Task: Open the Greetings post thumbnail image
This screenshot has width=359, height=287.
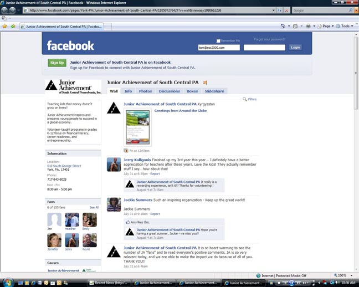Action: pyautogui.click(x=137, y=127)
